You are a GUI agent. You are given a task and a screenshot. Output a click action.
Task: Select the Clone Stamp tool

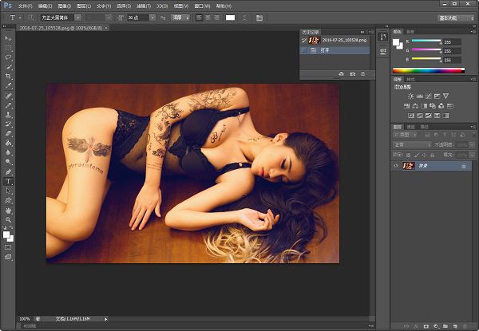[8, 115]
